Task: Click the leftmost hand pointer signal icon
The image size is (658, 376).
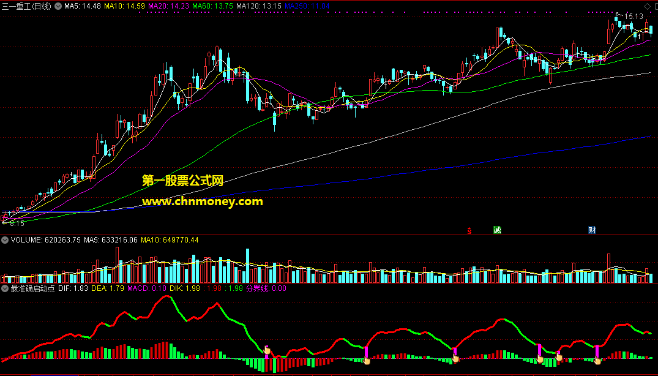Action: coord(267,350)
